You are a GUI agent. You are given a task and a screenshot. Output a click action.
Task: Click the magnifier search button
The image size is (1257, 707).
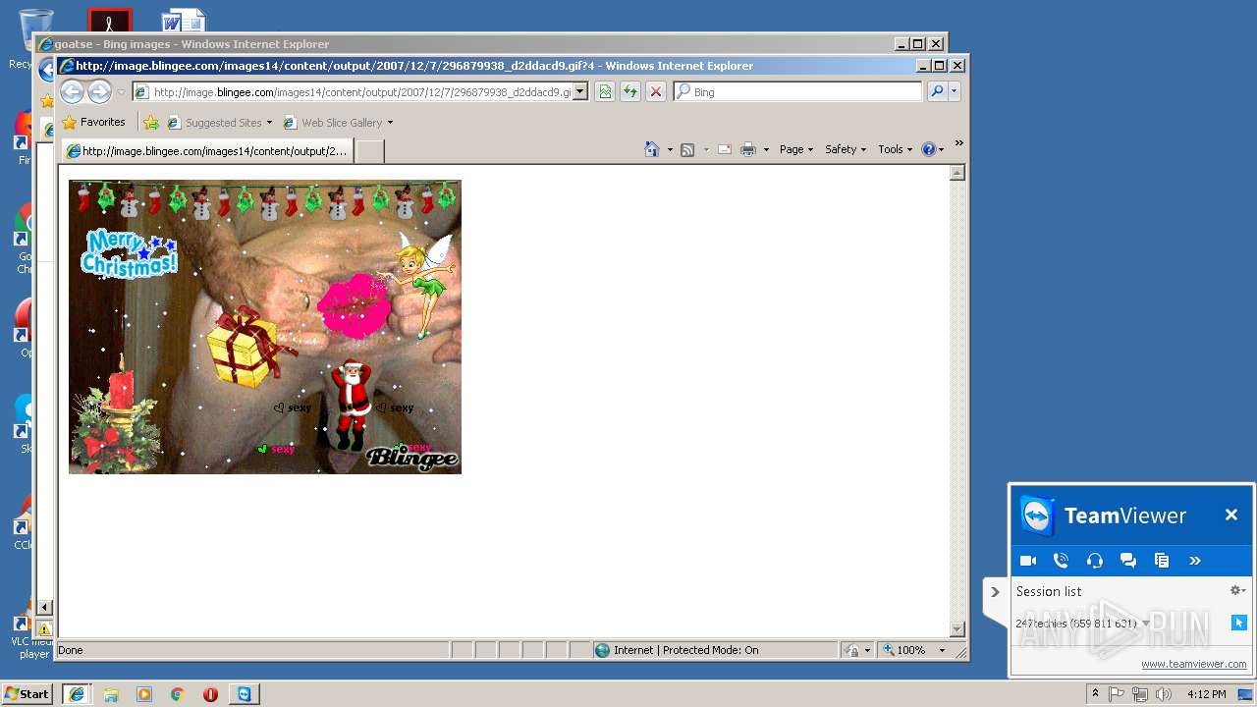937,92
